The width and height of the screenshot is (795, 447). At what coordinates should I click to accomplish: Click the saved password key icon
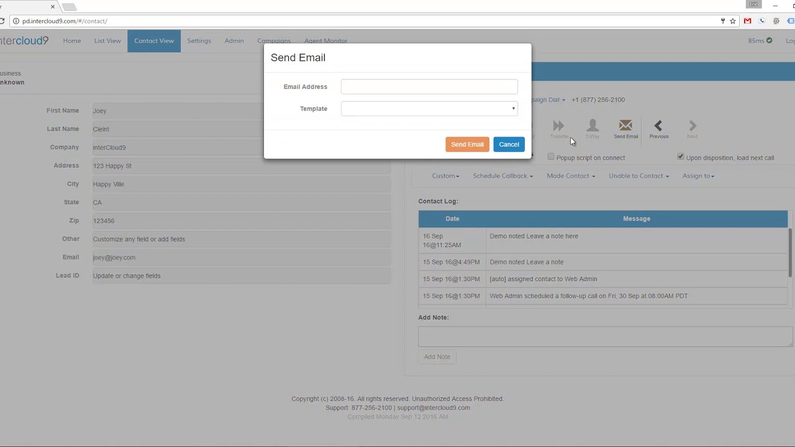click(722, 21)
